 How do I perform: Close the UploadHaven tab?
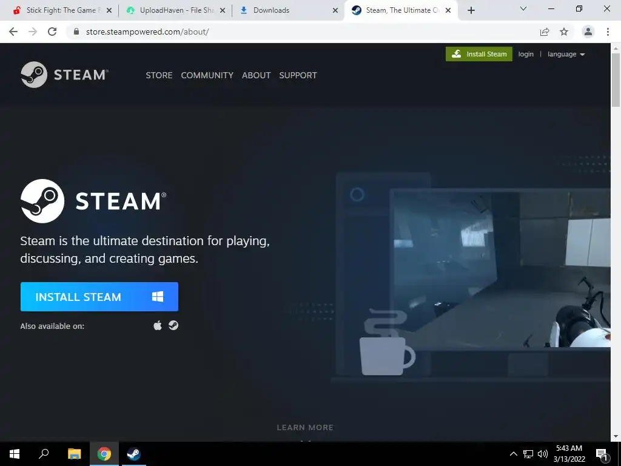pos(223,10)
